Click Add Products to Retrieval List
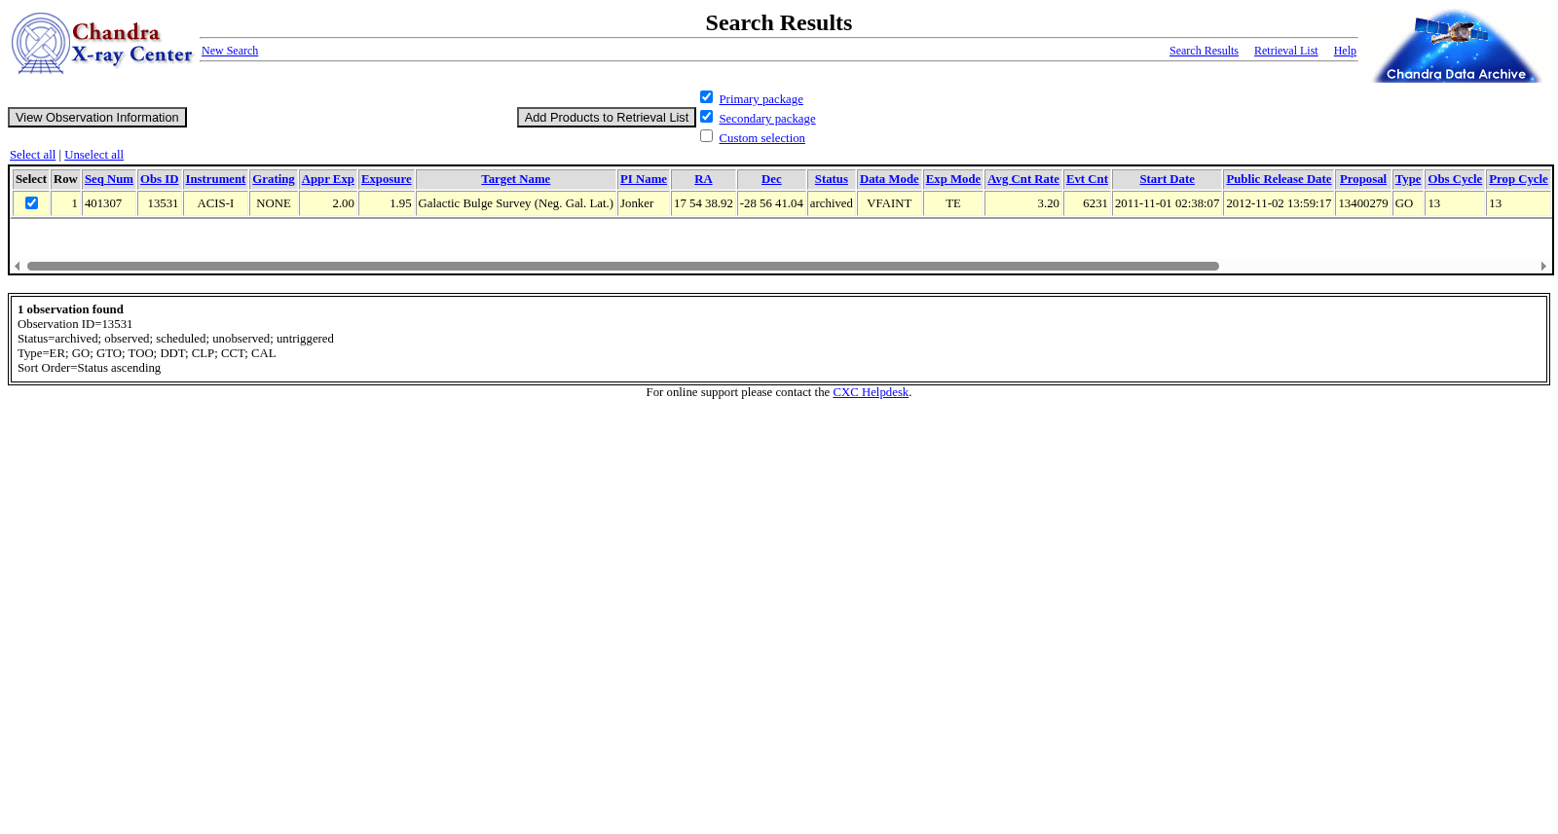The image size is (1558, 834). 606,118
